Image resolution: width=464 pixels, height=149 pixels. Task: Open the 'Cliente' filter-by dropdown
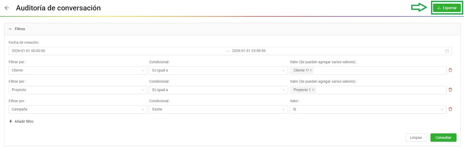[78, 70]
